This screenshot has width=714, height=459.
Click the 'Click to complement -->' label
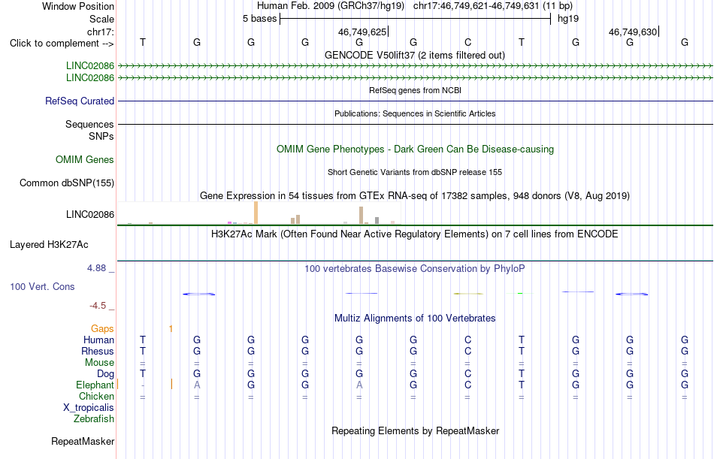[62, 44]
